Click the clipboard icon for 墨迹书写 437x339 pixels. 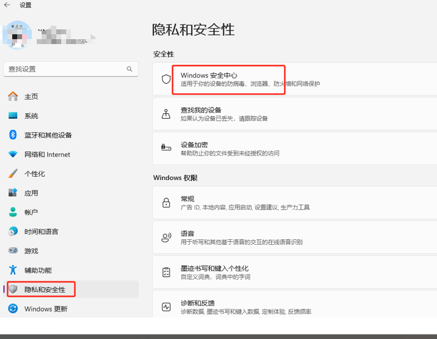tap(166, 272)
